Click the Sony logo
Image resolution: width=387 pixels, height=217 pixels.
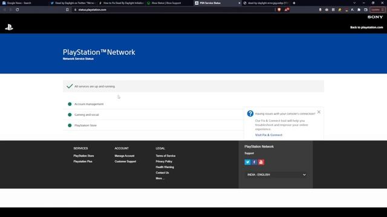(x=375, y=17)
